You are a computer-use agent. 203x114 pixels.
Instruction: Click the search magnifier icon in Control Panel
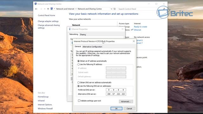pos(164,9)
